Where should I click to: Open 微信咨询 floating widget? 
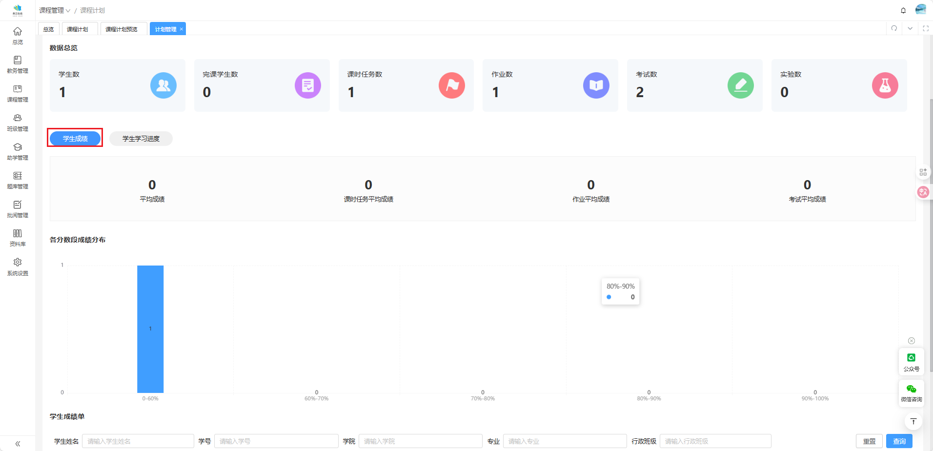[911, 393]
